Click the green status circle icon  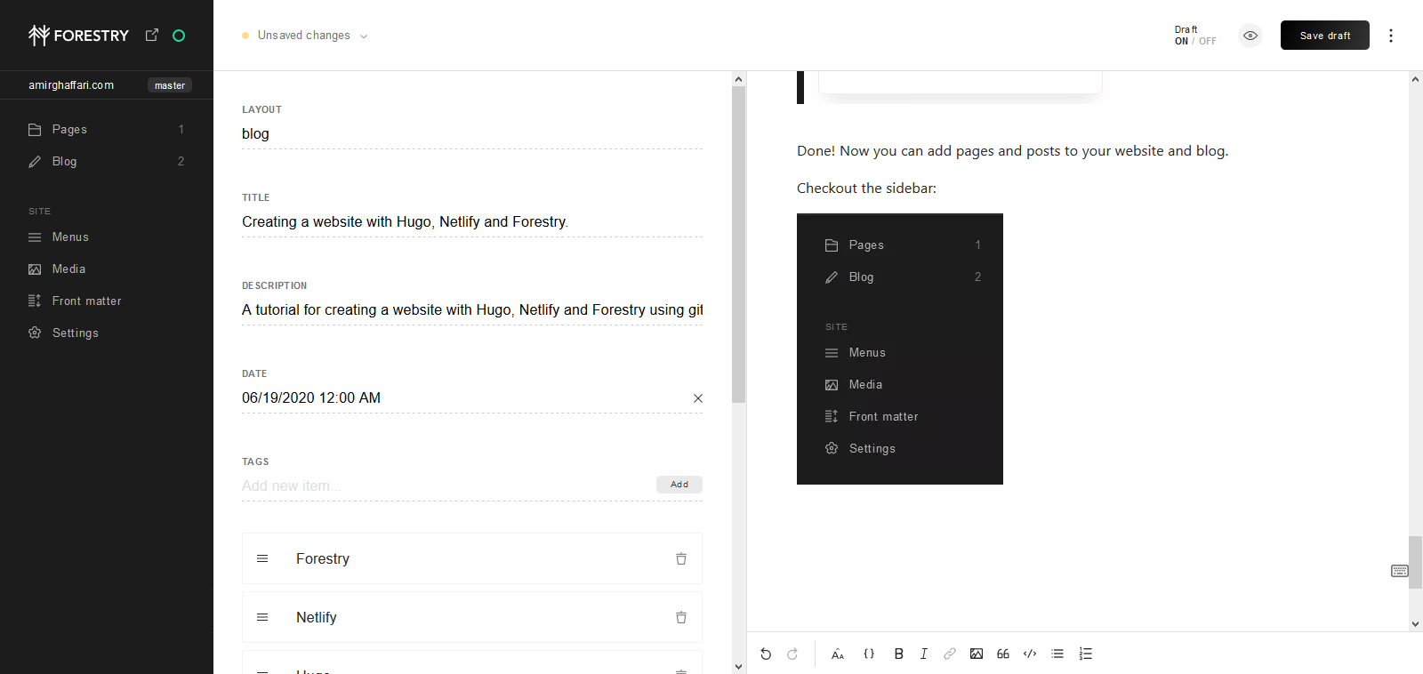[179, 36]
